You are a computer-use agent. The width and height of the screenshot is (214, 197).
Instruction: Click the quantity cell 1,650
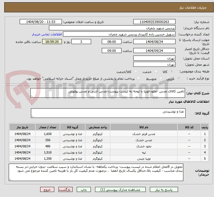pos(48,134)
